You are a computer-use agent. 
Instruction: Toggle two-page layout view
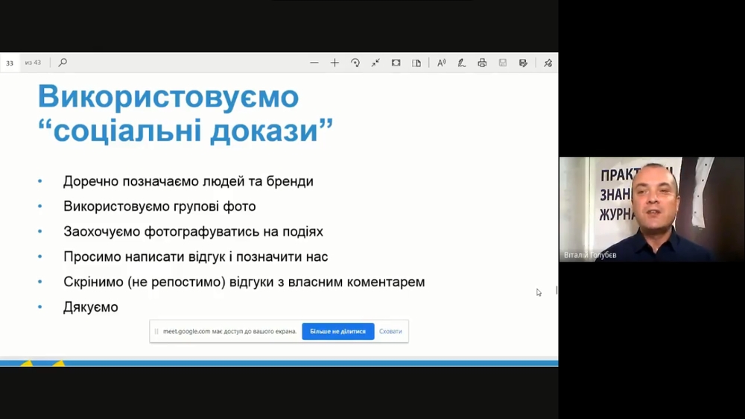click(416, 63)
